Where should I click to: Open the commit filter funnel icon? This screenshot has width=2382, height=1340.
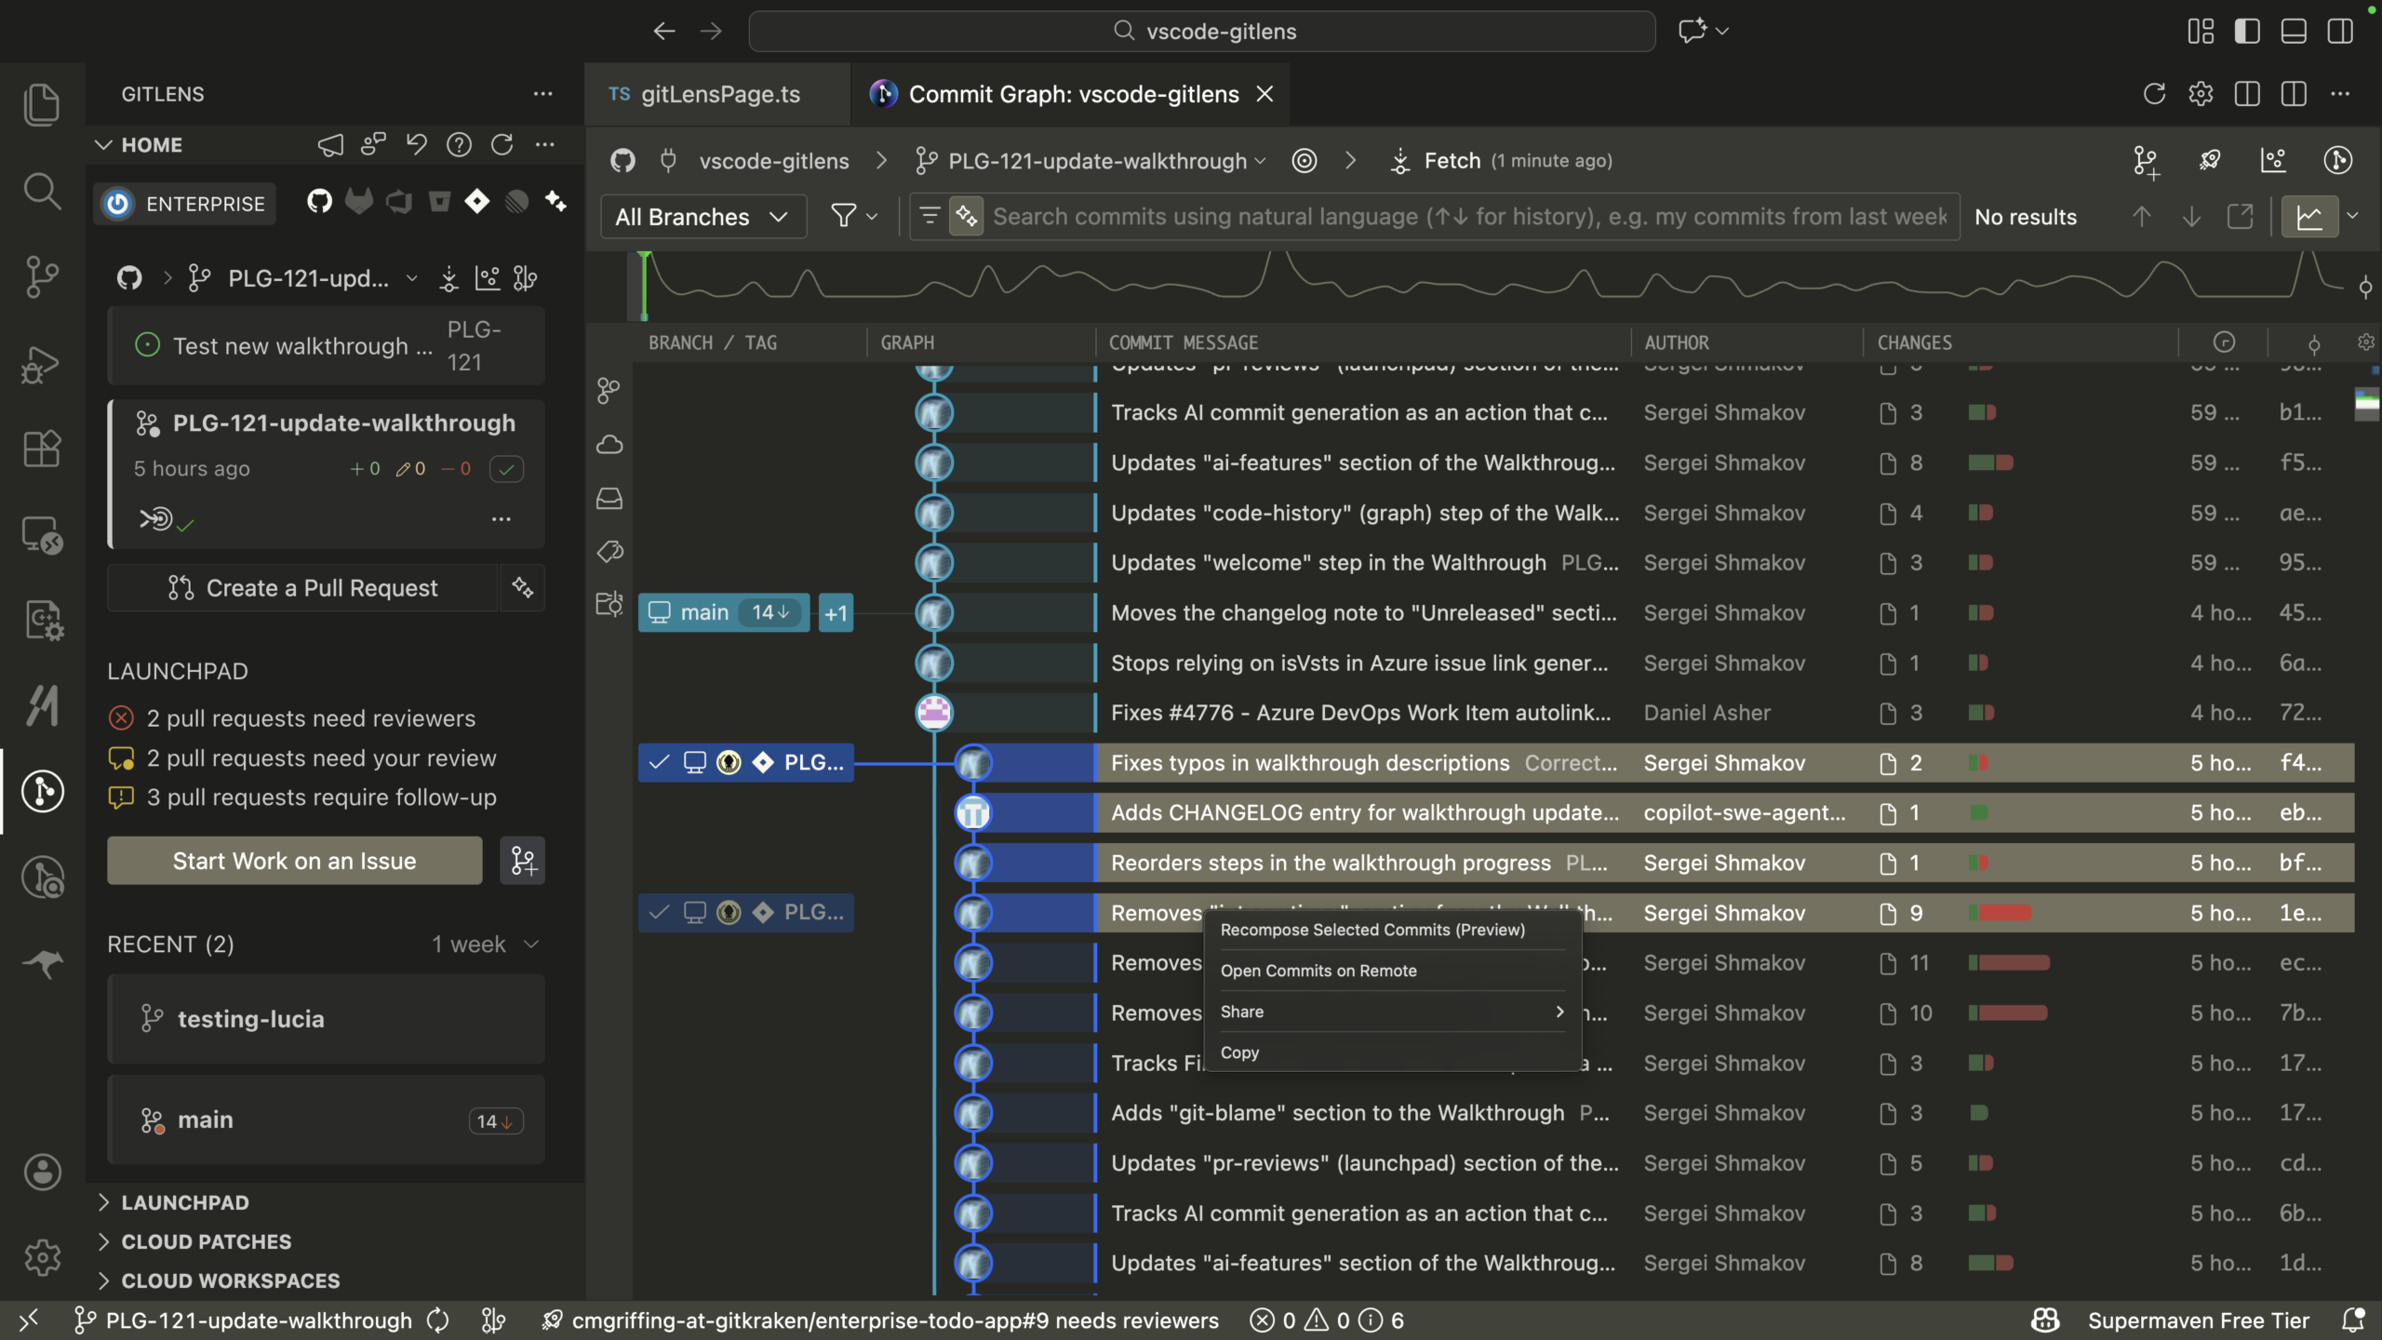coord(847,216)
